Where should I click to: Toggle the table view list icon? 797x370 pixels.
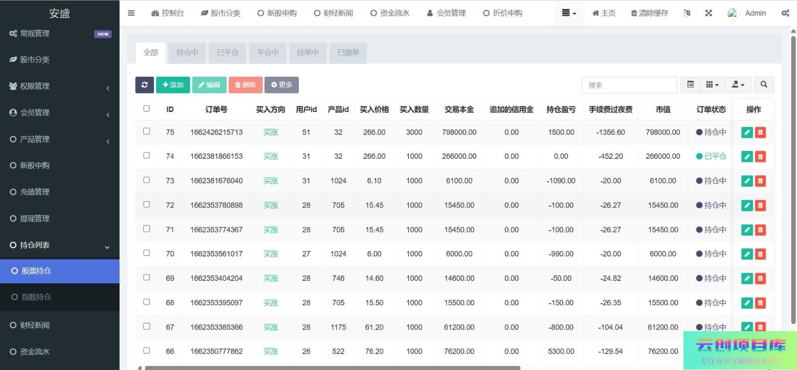[x=690, y=85]
